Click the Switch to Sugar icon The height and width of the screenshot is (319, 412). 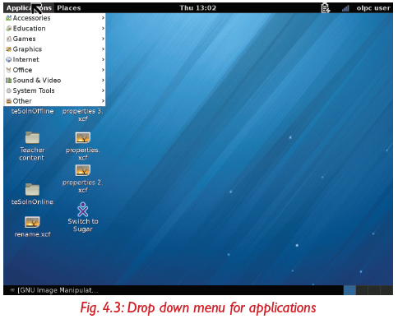point(83,210)
